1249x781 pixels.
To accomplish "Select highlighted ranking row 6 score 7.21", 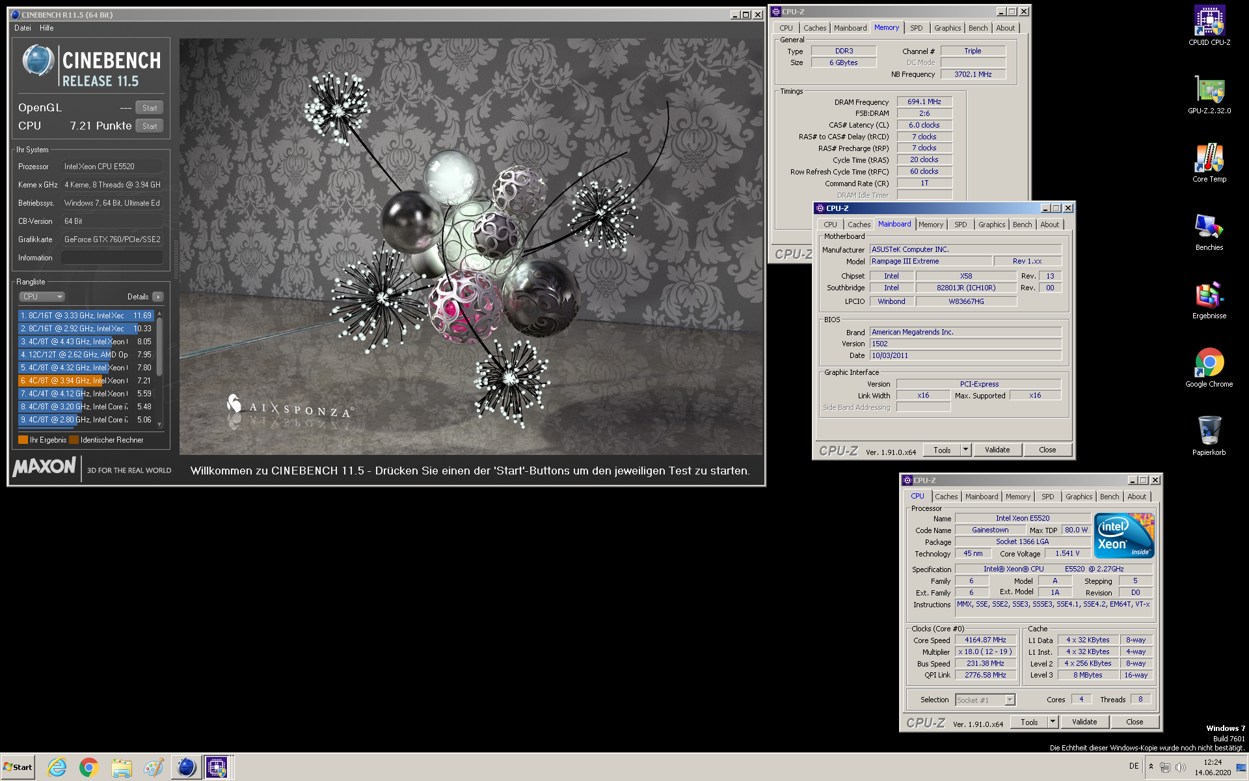I will [87, 381].
